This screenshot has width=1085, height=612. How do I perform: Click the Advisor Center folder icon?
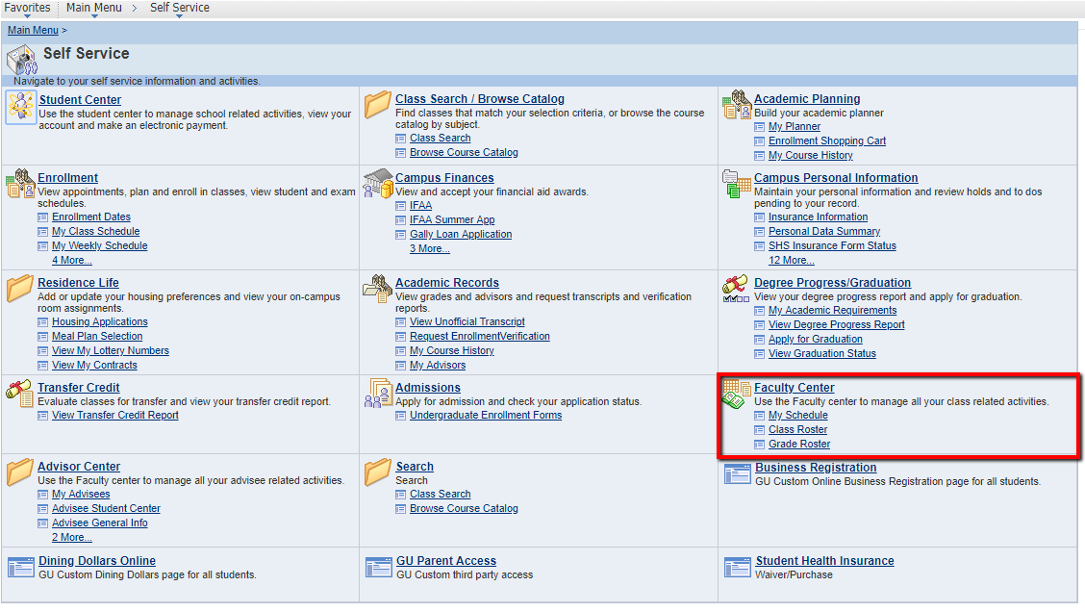click(20, 472)
